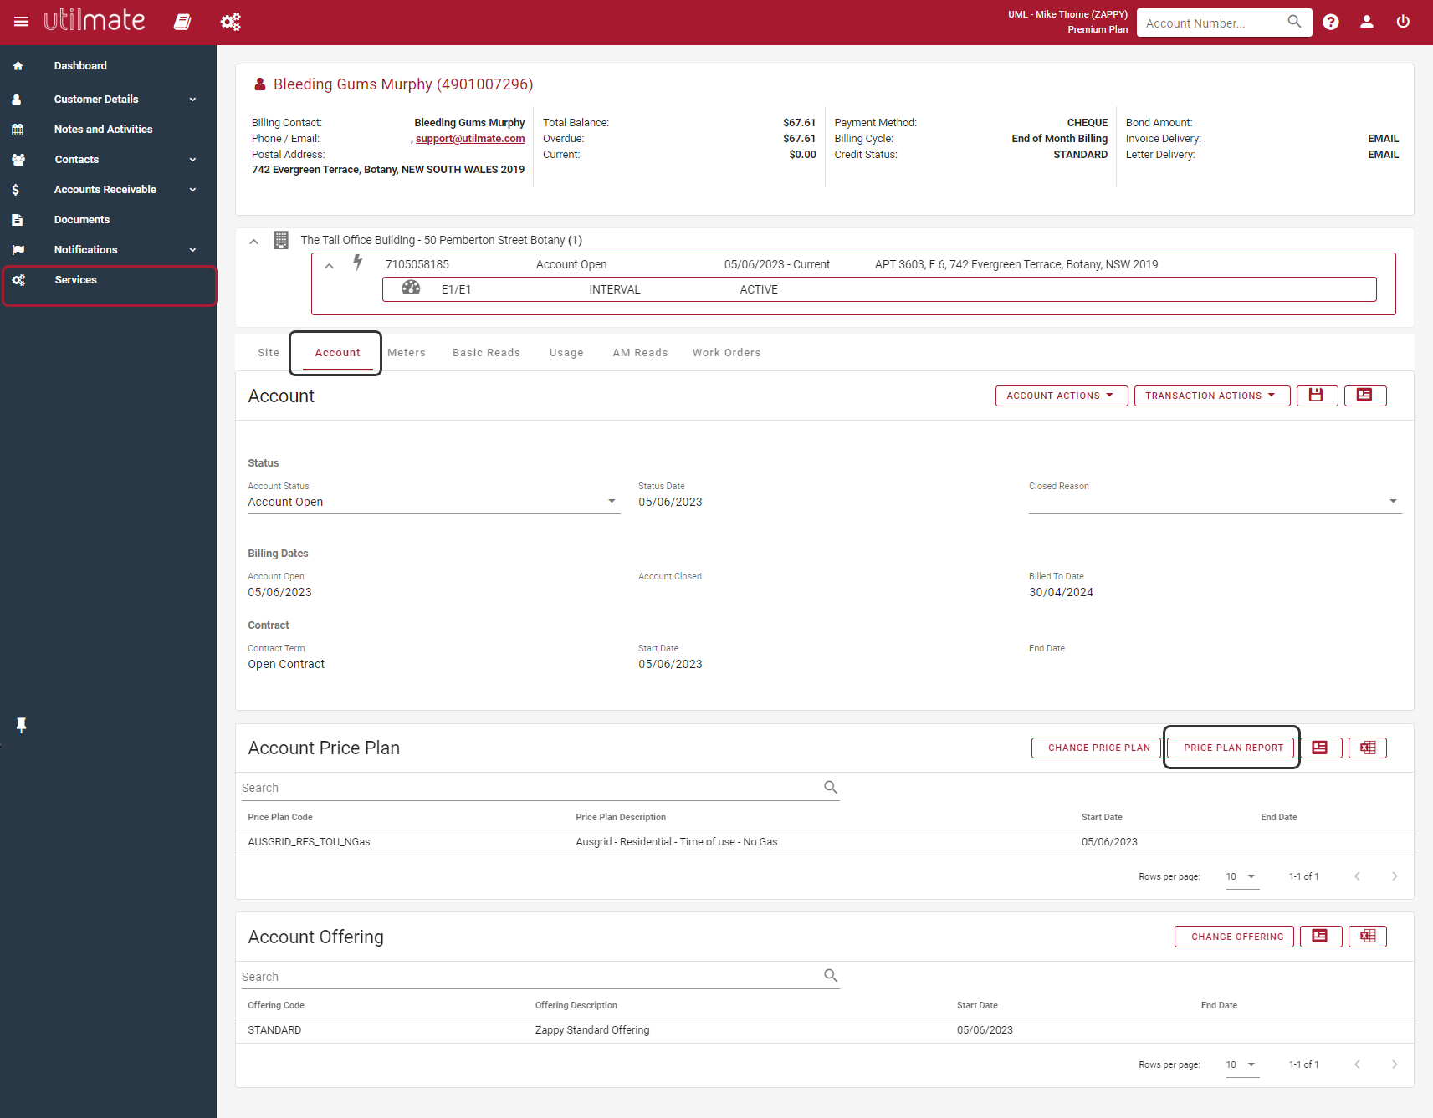Open the hamburger navigation menu

pos(21,22)
